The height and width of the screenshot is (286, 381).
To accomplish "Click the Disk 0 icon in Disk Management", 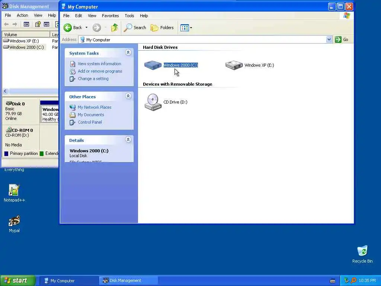I will 9,104.
